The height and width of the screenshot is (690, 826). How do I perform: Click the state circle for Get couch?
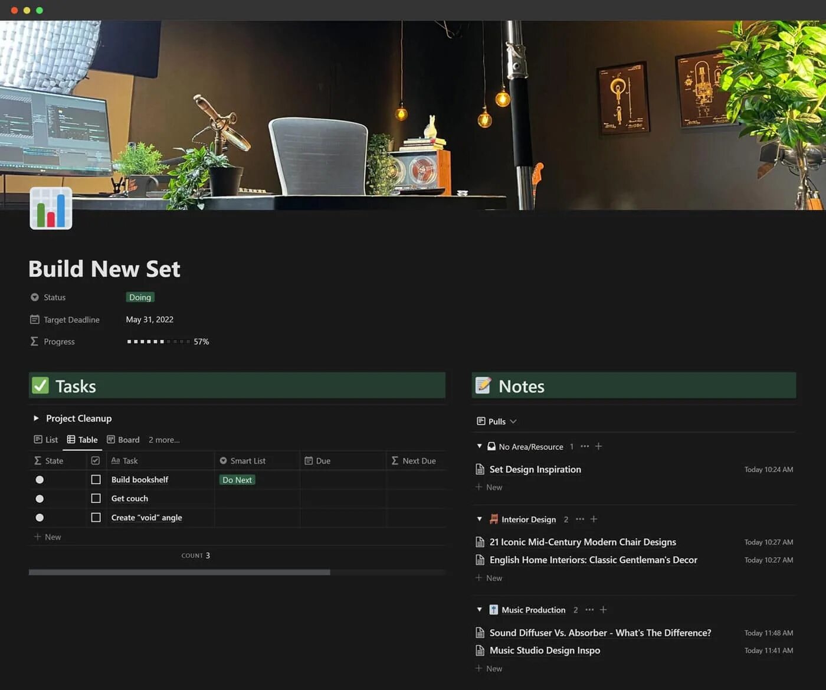[40, 498]
